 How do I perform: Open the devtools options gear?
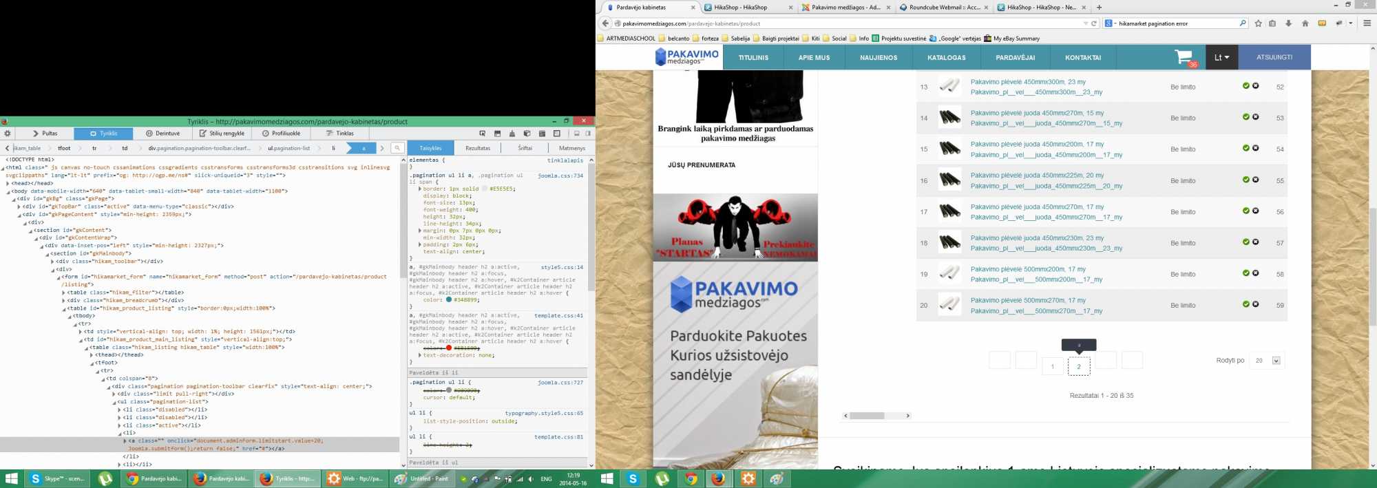[x=8, y=134]
